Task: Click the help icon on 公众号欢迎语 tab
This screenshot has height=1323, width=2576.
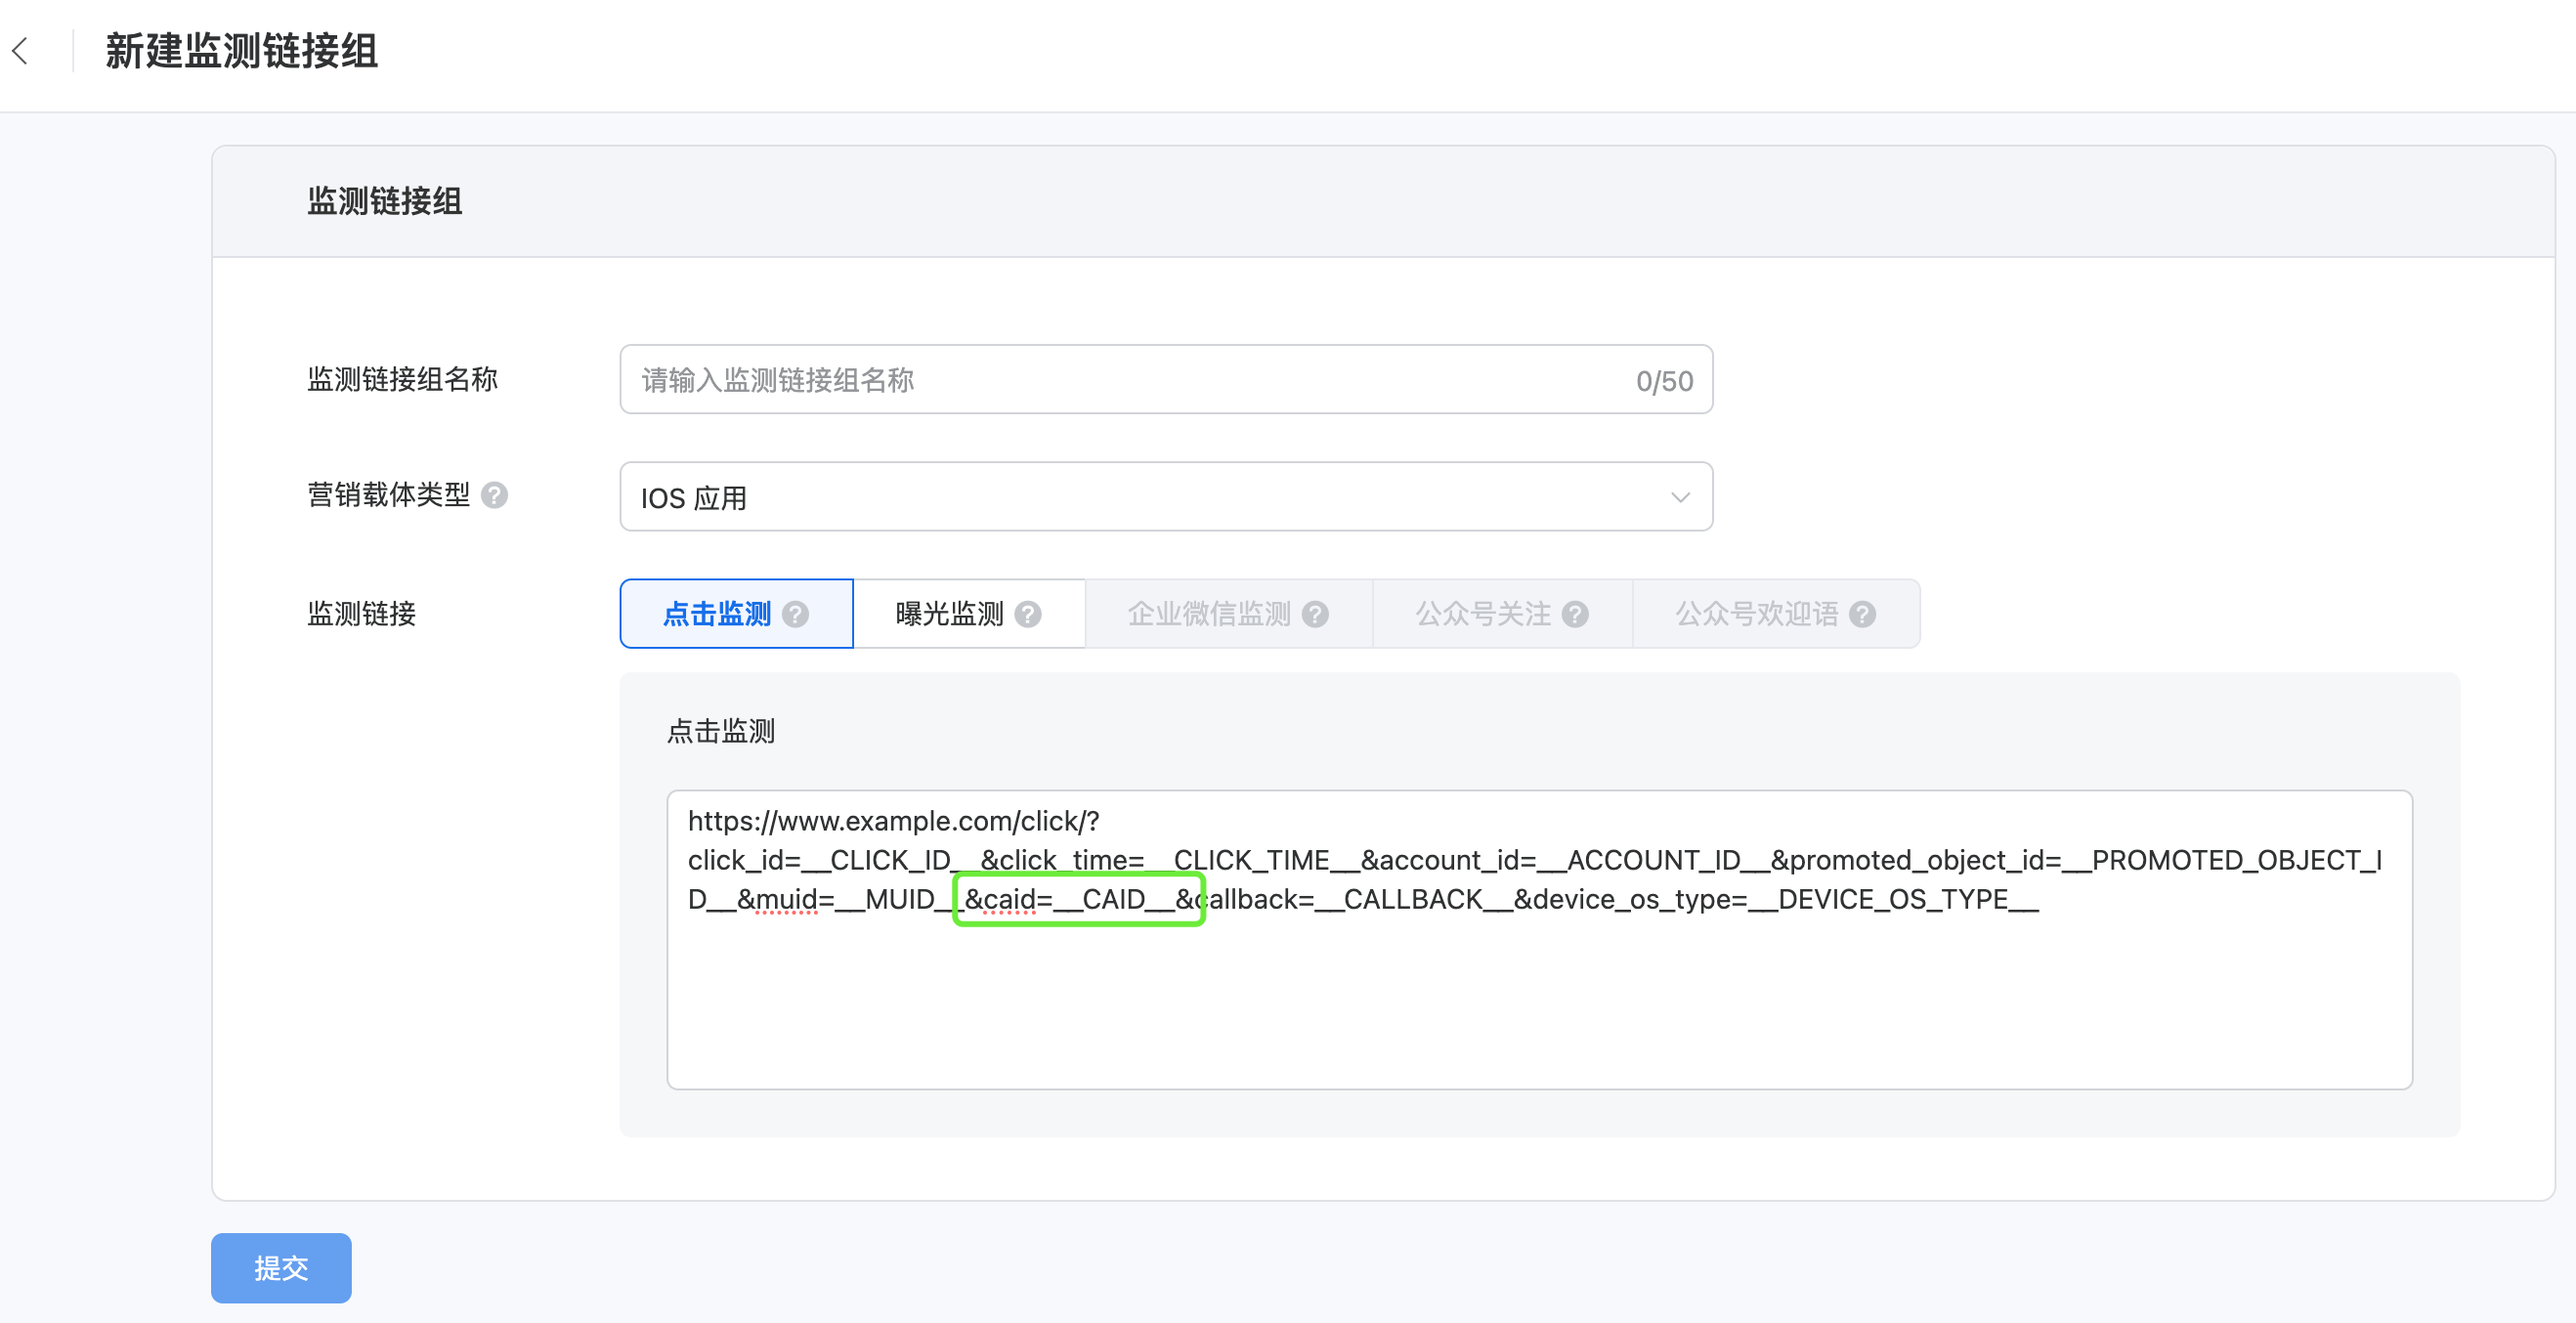Action: [x=1863, y=614]
